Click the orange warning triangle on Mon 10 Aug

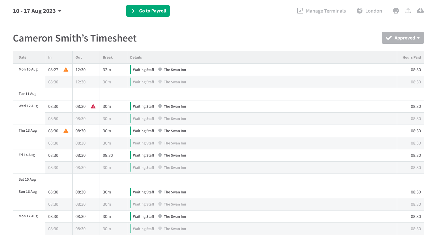[66, 69]
